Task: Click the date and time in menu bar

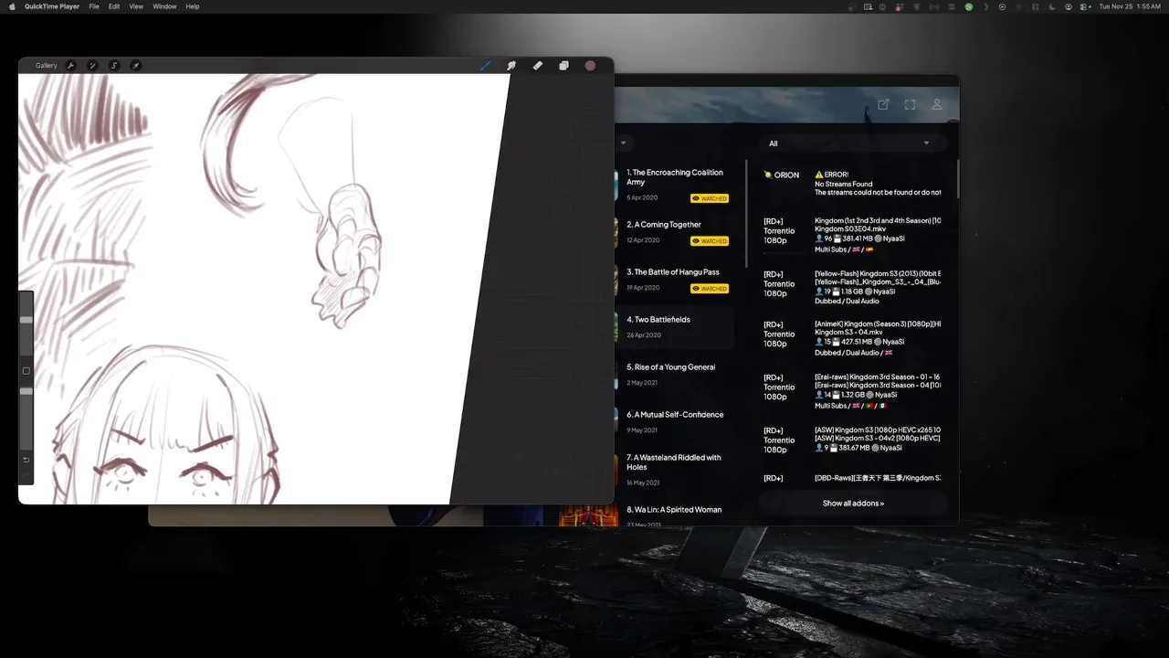Action: (x=1130, y=6)
